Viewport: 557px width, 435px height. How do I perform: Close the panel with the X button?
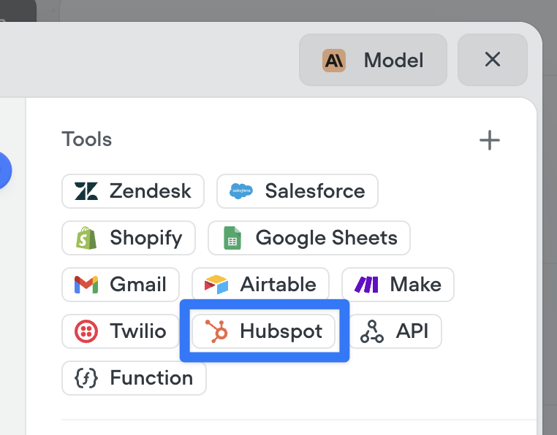pos(493,60)
